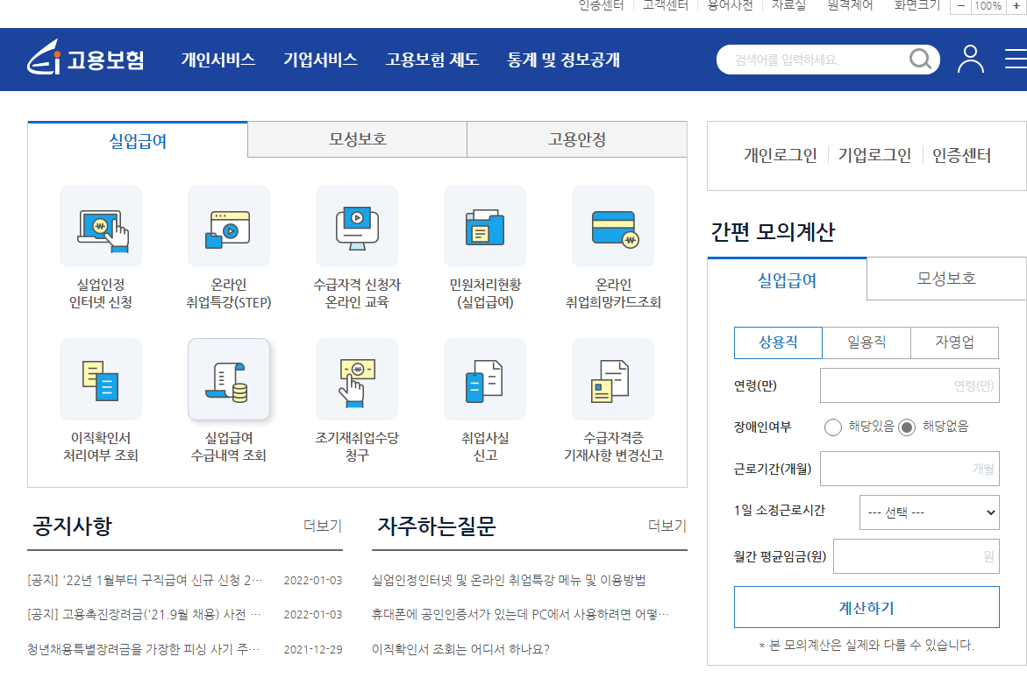The image size is (1027, 678).
Task: Click 인증센터 link in login box
Action: pos(961,155)
